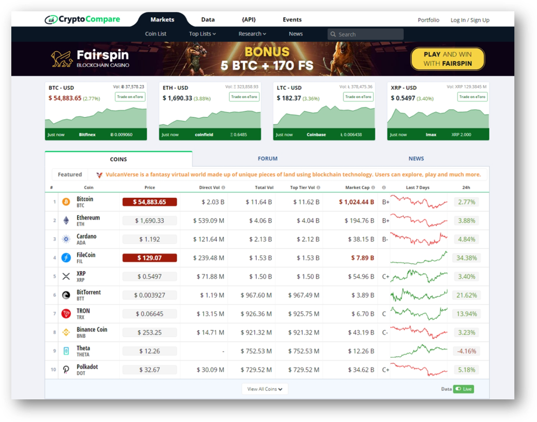Viewport: 537px width, 422px height.
Task: Click the Cardano coin icon
Action: pyautogui.click(x=66, y=239)
